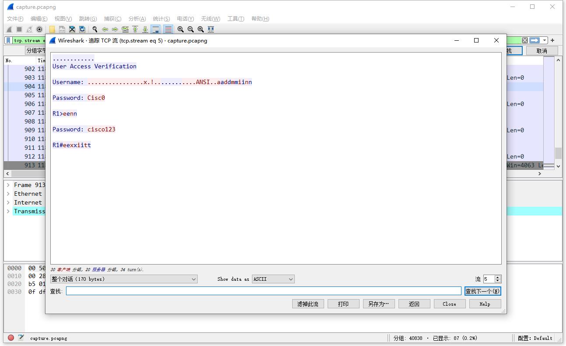Open capture file properties icon in status bar
566x346 pixels.
[x=21, y=338]
